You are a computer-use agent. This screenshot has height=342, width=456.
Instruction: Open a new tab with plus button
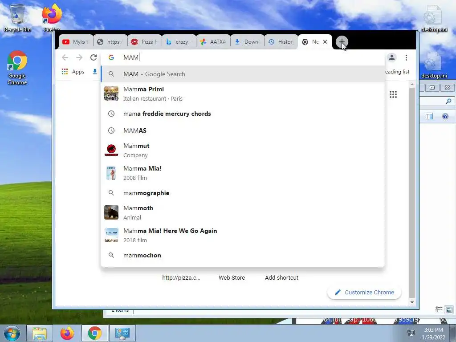tap(342, 42)
